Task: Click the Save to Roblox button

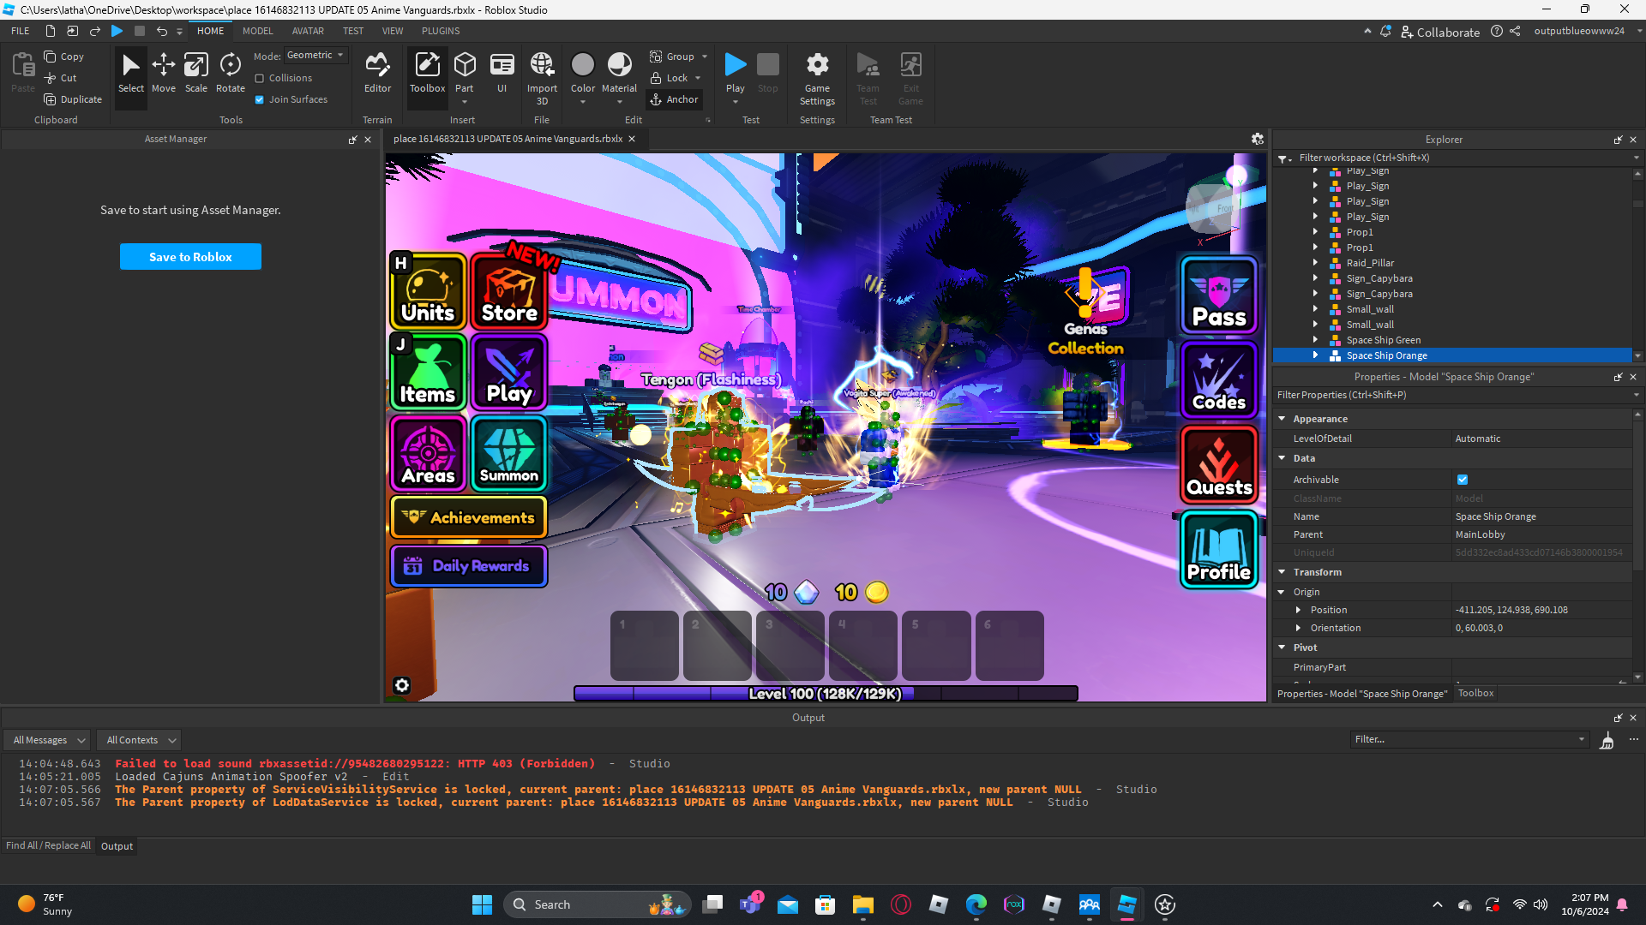Action: click(x=190, y=257)
